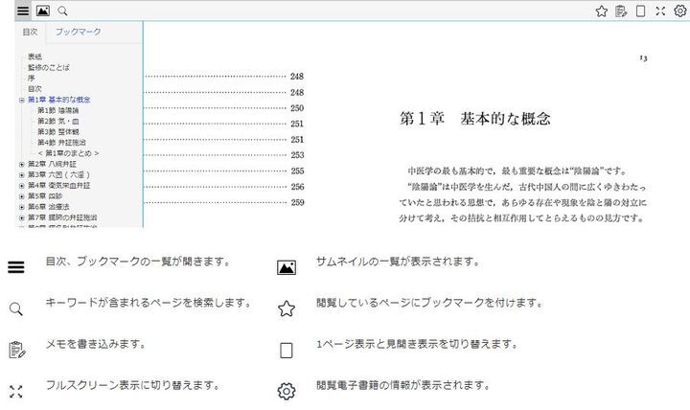
Task: Bookmark this page with top toolbar star
Action: [602, 11]
